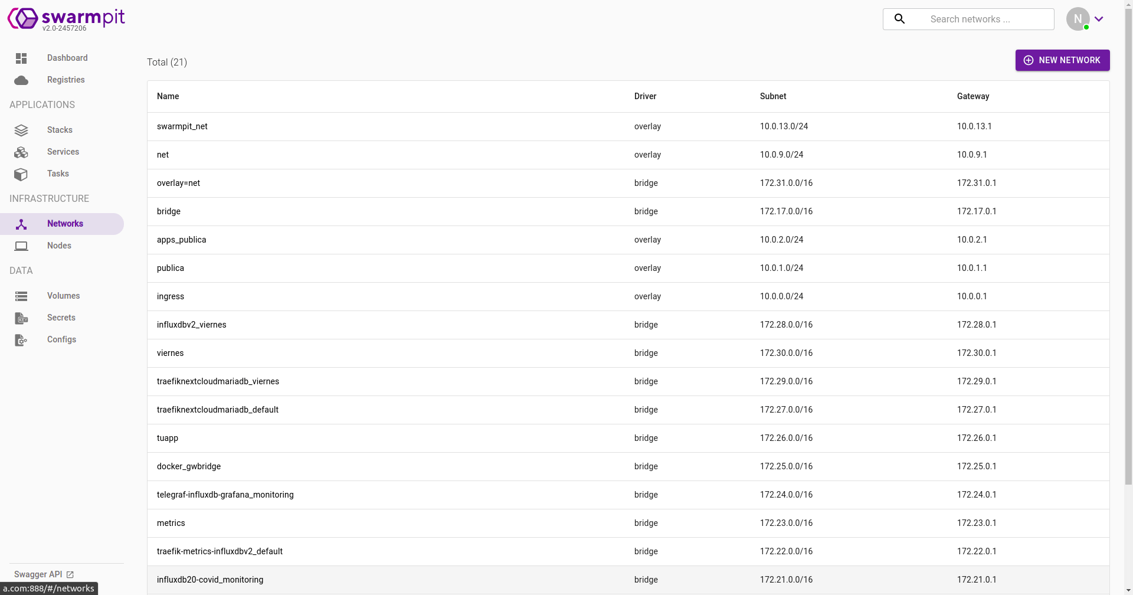Image resolution: width=1133 pixels, height=595 pixels.
Task: Open the Nodes page
Action: click(62, 246)
